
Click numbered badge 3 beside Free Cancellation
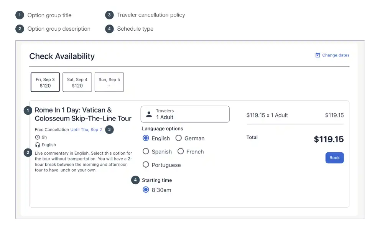click(109, 129)
